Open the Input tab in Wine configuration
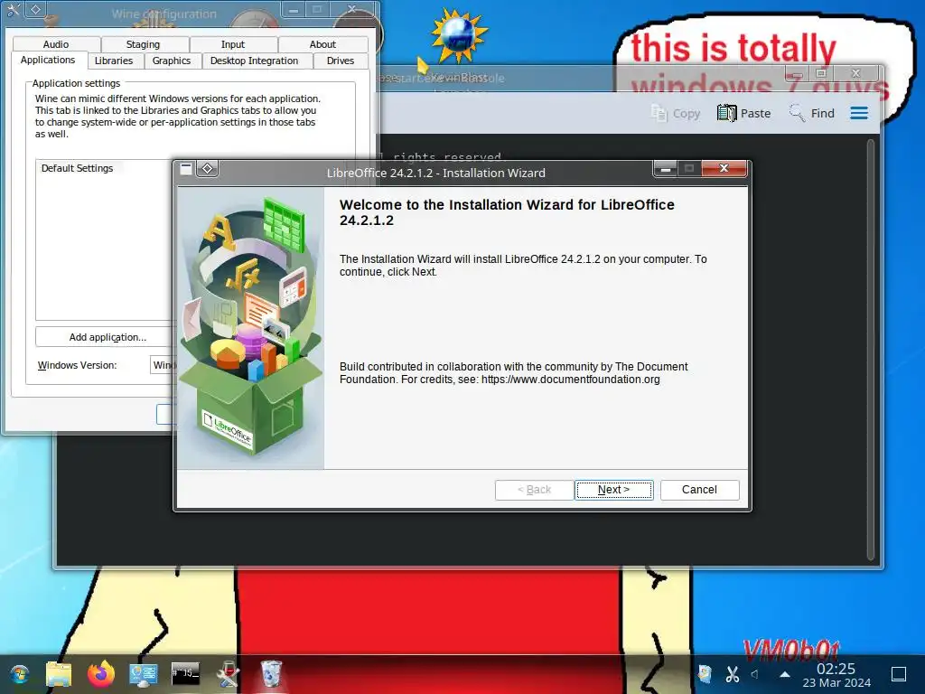The image size is (925, 694). point(233,44)
